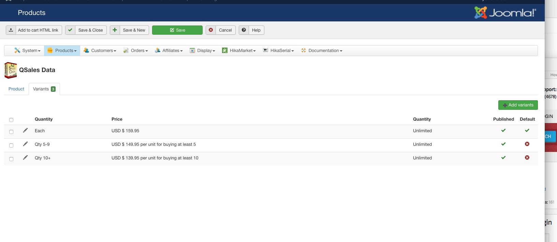Click the Add variants button

pos(518,105)
